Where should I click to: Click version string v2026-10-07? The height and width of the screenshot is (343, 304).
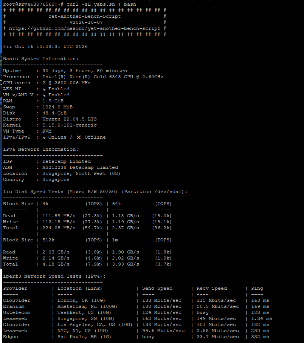86,22
